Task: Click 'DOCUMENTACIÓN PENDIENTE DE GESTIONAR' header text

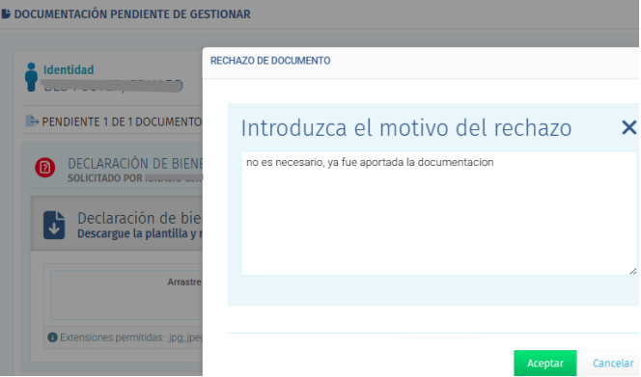Action: pyautogui.click(x=132, y=14)
